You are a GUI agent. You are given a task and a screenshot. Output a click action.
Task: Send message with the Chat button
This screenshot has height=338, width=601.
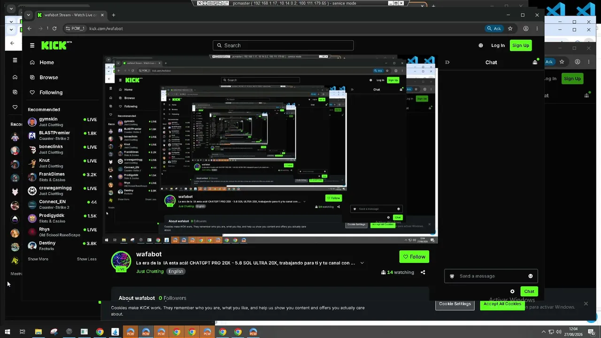coord(529,292)
